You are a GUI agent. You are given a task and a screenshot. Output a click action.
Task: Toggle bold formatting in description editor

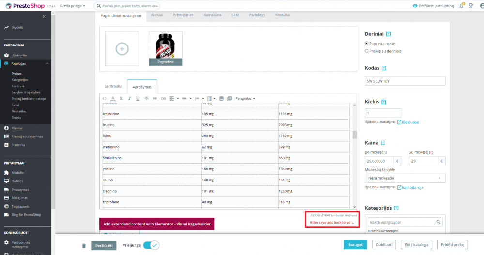(121, 99)
